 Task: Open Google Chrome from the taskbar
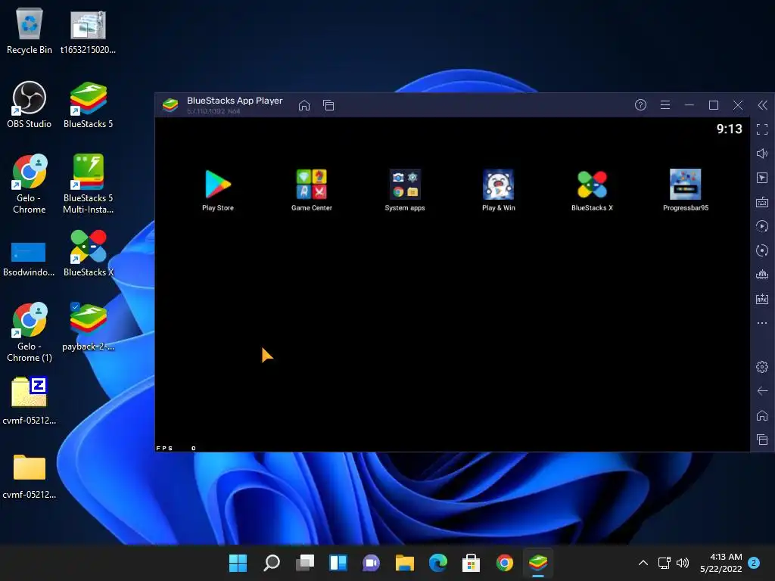505,563
